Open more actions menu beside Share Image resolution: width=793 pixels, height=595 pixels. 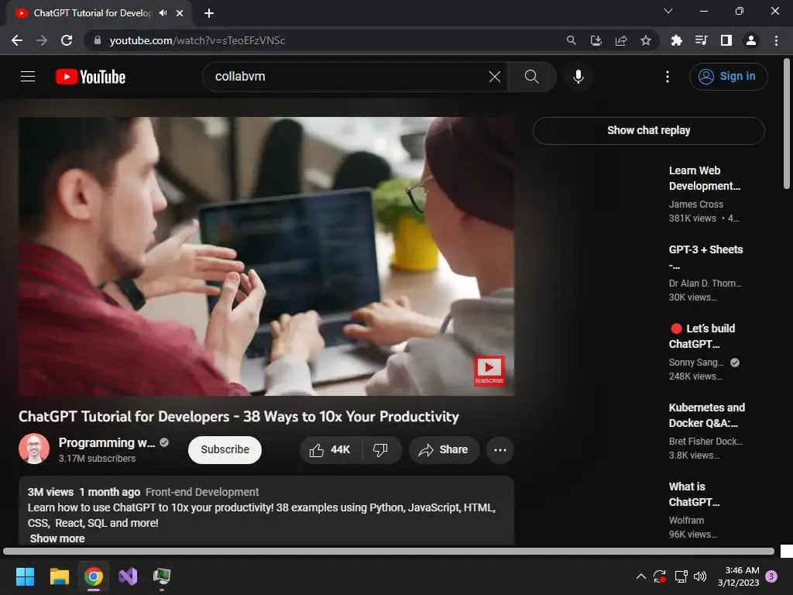[x=499, y=449]
